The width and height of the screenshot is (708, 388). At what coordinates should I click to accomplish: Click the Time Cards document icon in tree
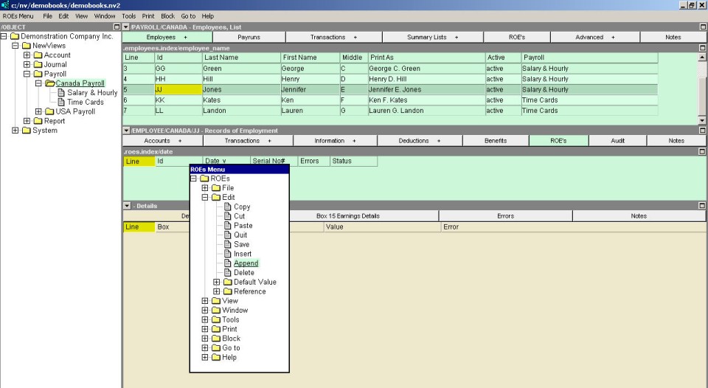coord(60,103)
